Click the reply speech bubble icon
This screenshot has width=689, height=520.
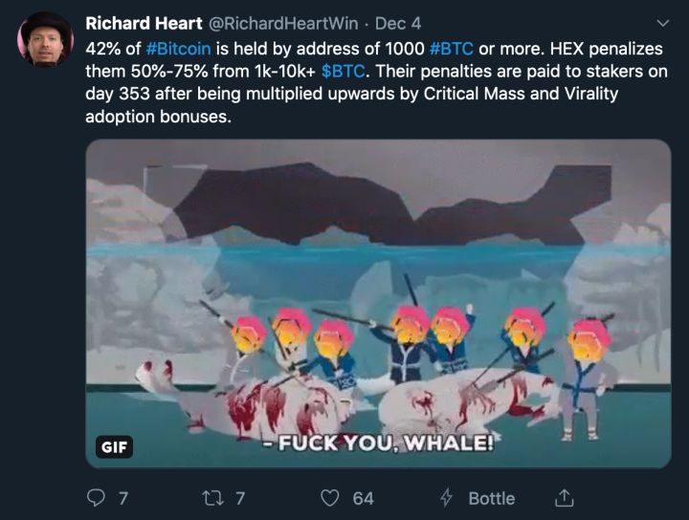pyautogui.click(x=96, y=498)
